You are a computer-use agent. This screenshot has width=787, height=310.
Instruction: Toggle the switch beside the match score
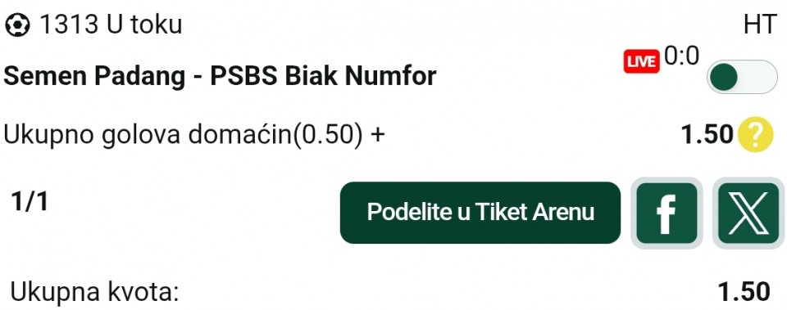tap(742, 77)
